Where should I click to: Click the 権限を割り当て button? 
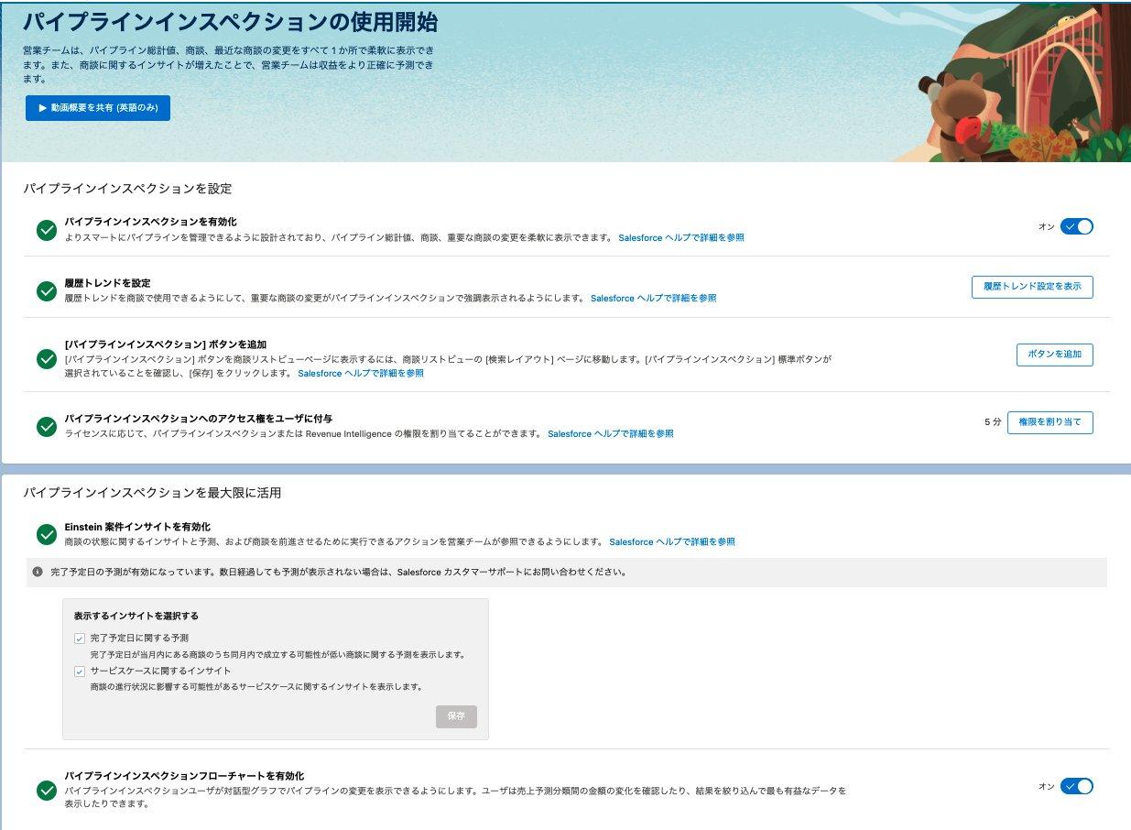(x=1050, y=422)
